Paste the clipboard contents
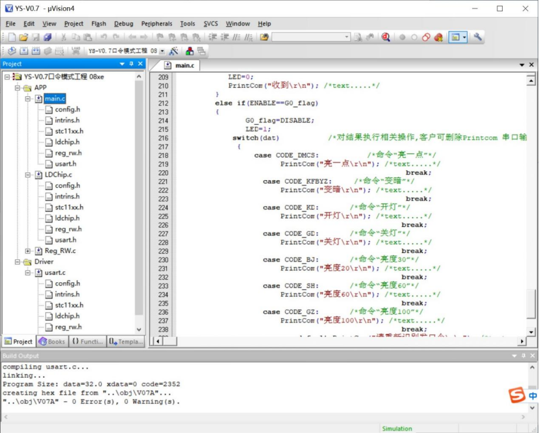 pyautogui.click(x=88, y=37)
